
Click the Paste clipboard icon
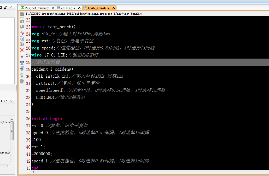point(22,44)
